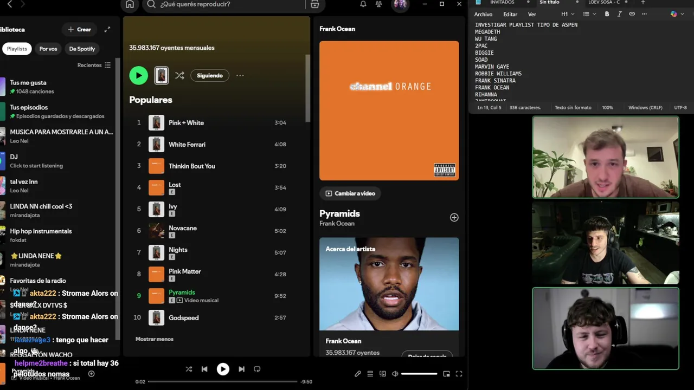Expand the library panel to full view
This screenshot has width=694, height=390.
[x=107, y=29]
